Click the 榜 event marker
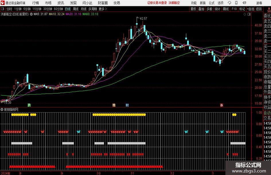The width and height of the screenshot is (271, 175). [x=114, y=105]
